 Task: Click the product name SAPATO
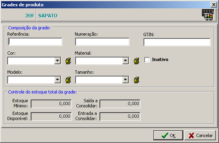click(48, 16)
